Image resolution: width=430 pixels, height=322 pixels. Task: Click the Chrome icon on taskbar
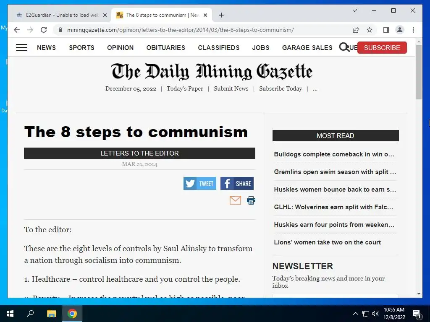point(72,314)
